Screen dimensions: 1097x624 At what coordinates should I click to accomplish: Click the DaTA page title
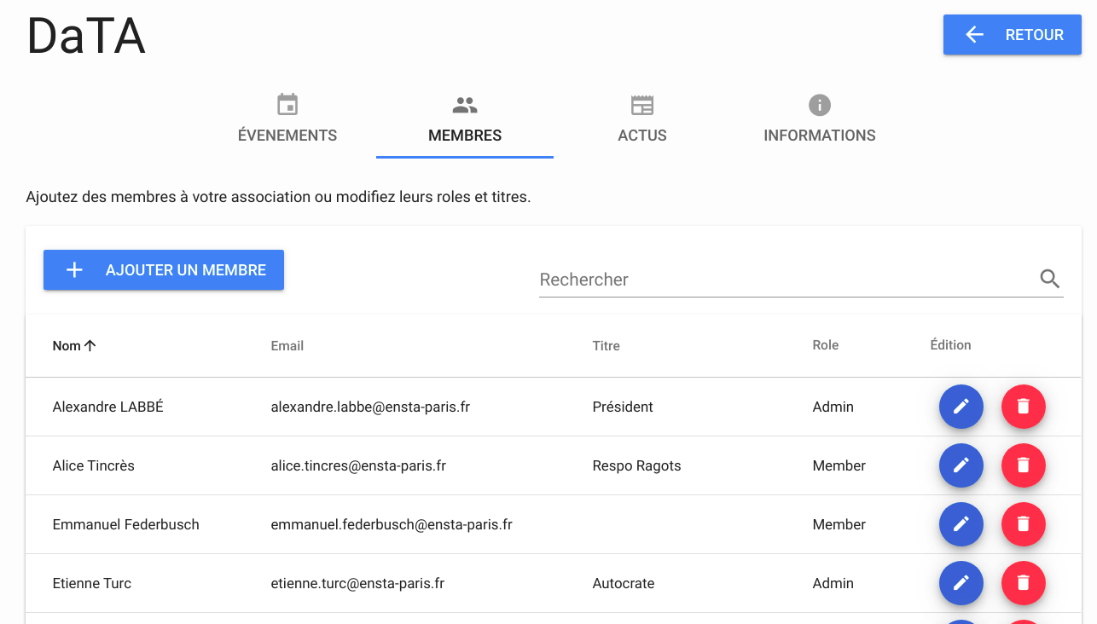point(86,38)
